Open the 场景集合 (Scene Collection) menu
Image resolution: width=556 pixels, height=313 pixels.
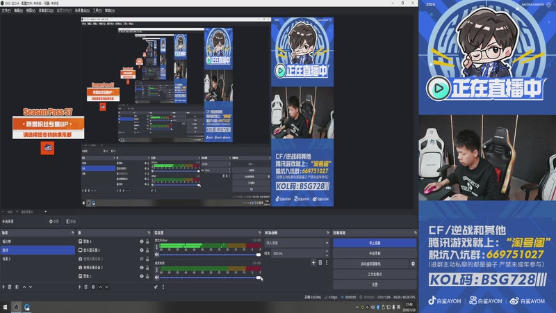(82, 10)
